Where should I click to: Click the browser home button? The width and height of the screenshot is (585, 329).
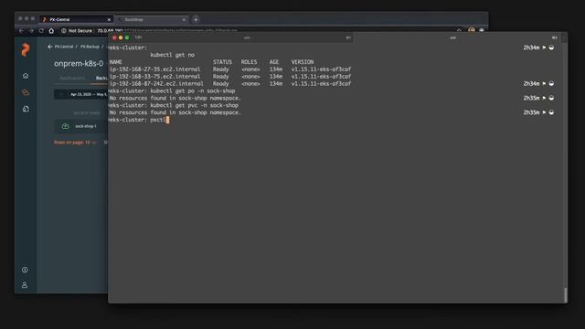coord(51,30)
